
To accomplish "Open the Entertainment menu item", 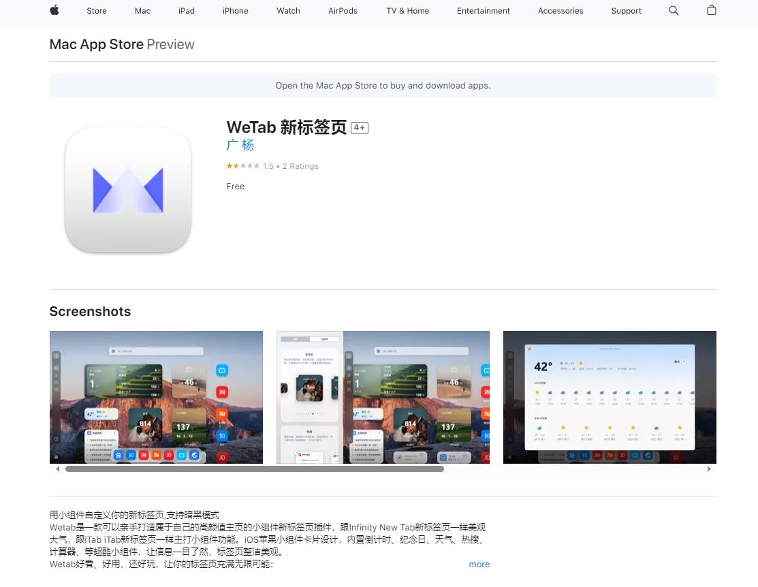I will [483, 11].
